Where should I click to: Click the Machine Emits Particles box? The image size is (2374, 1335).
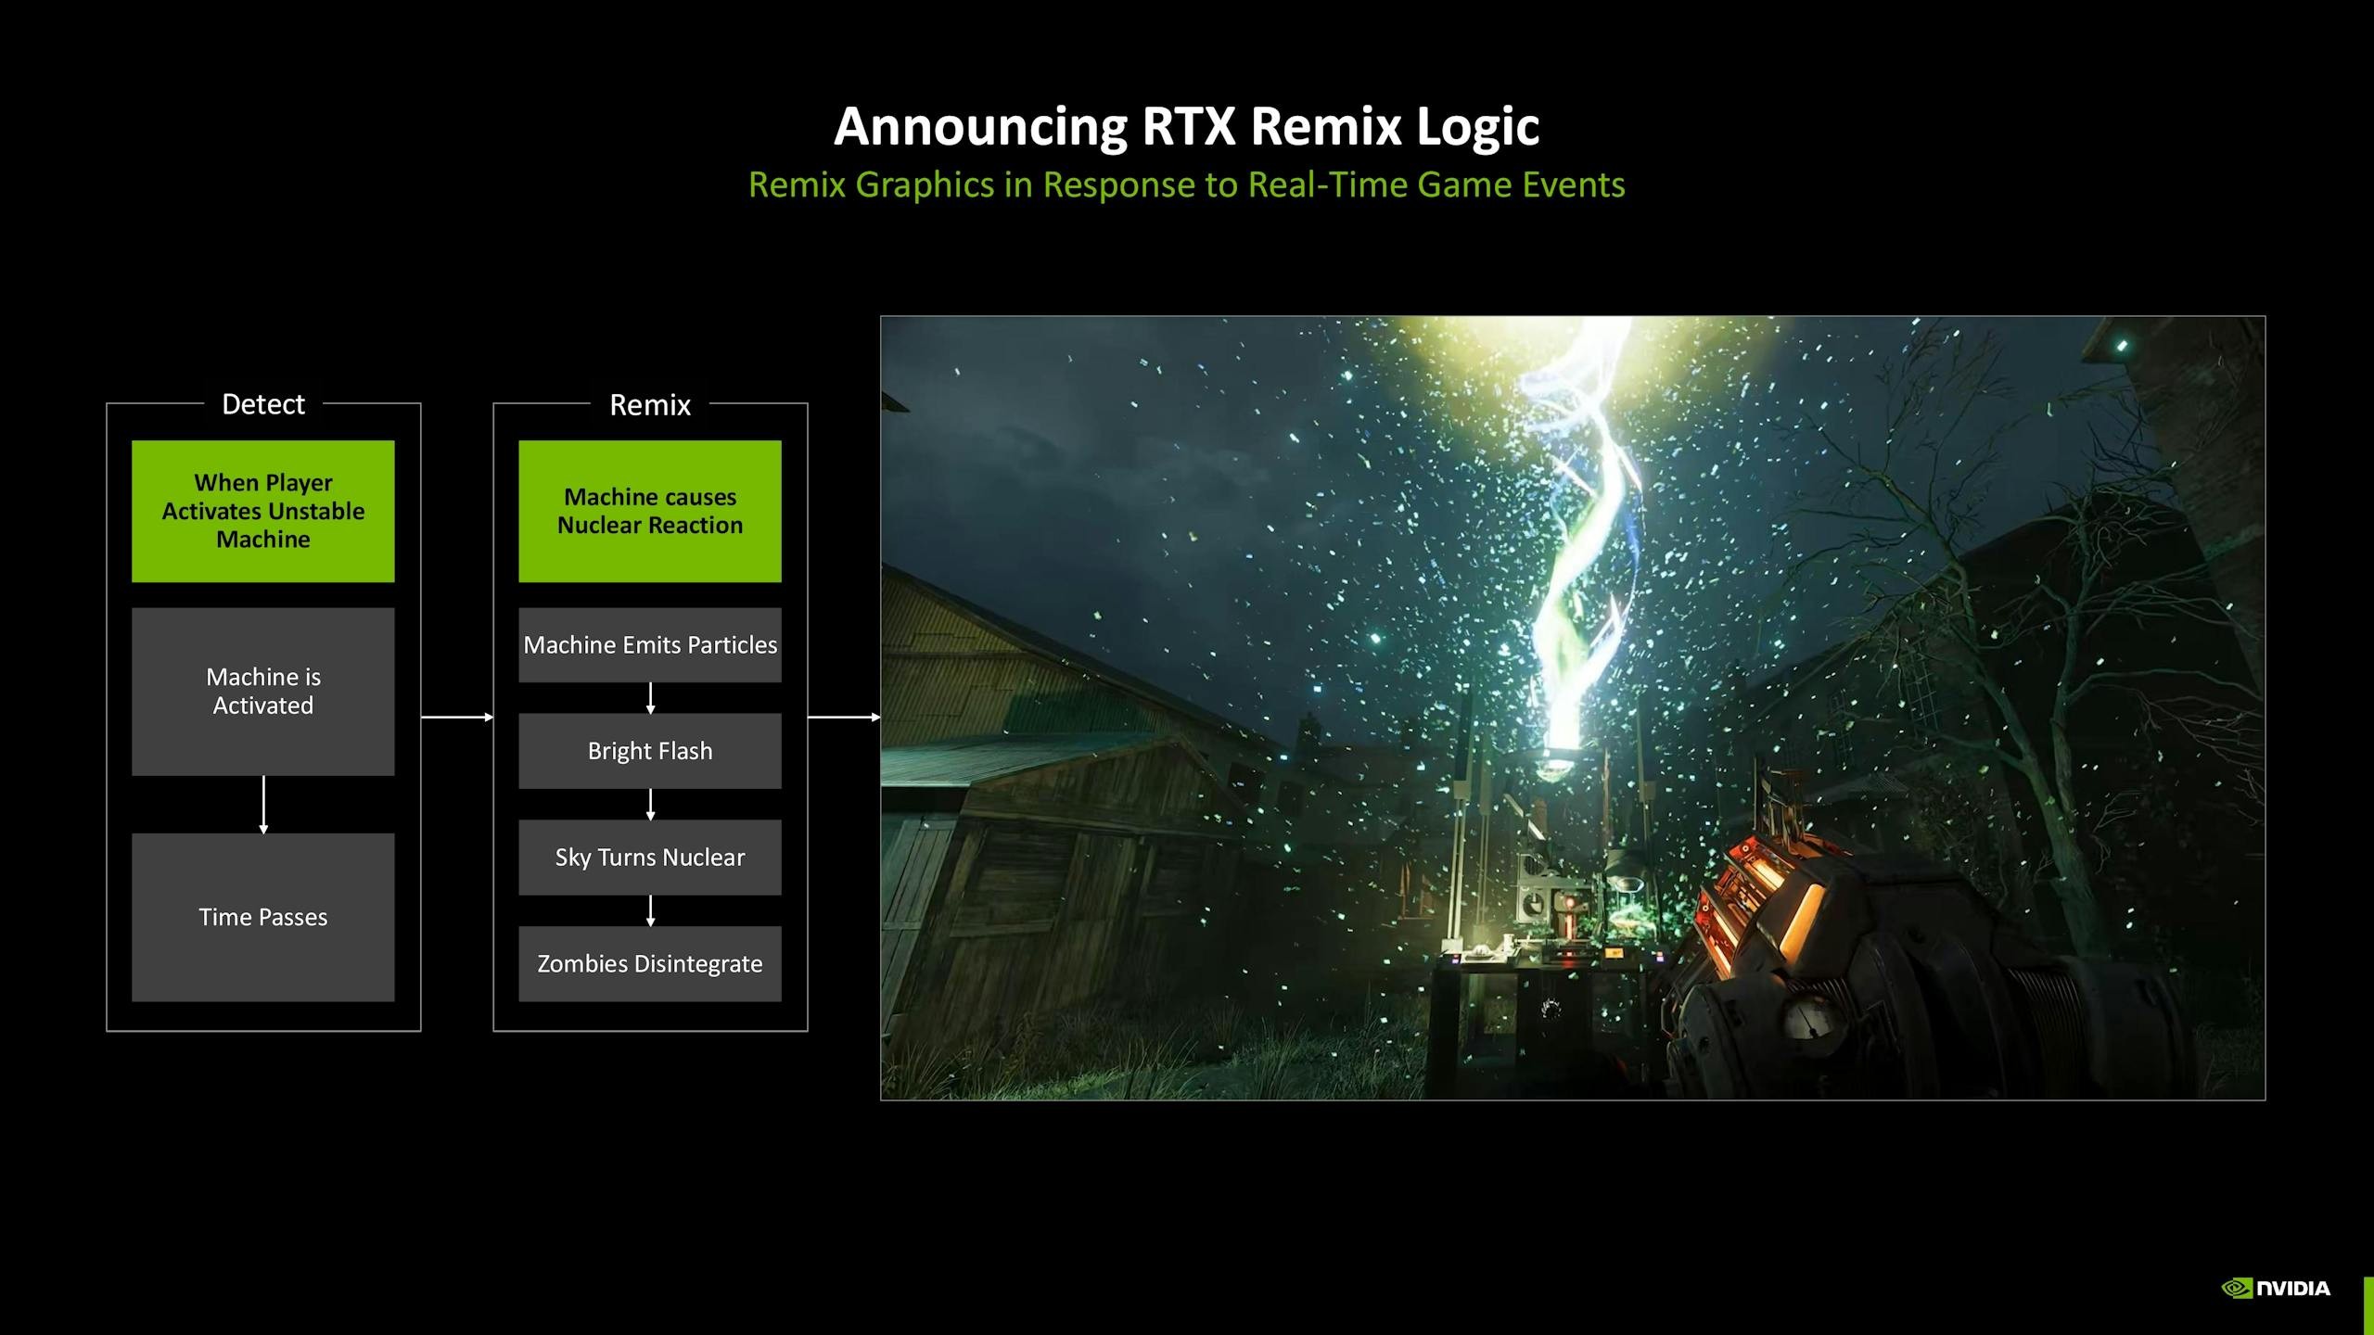(650, 644)
